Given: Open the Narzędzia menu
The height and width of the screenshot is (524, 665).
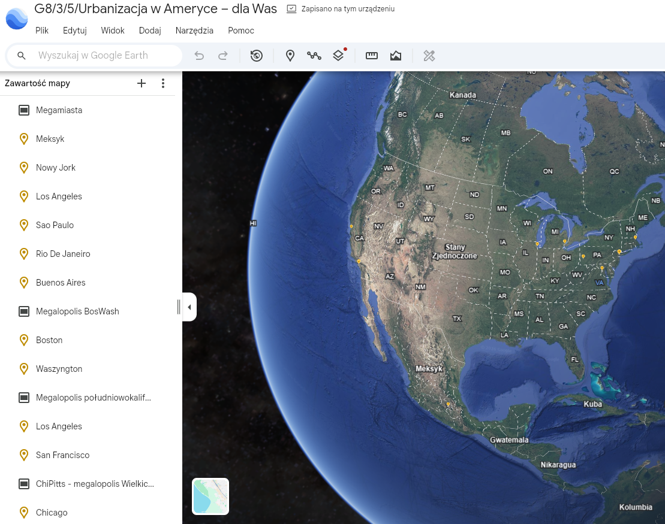Looking at the screenshot, I should point(194,31).
